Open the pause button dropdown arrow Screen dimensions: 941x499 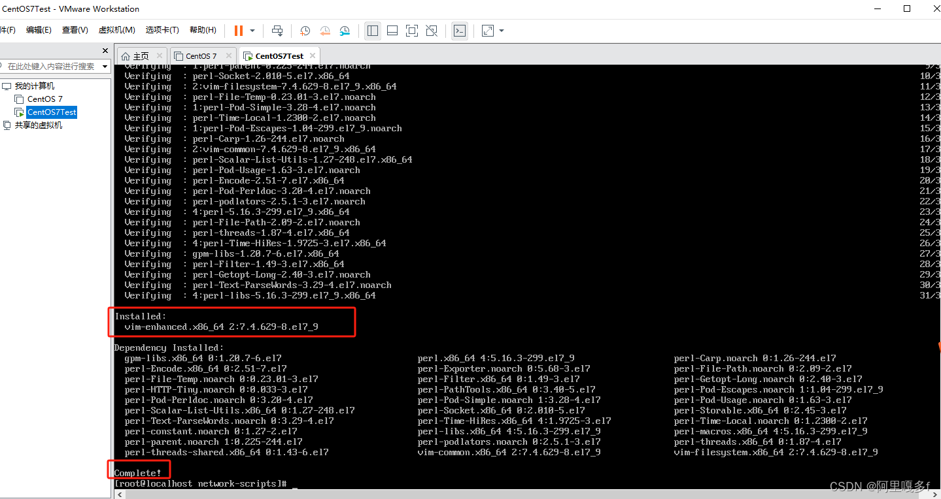[x=254, y=31]
